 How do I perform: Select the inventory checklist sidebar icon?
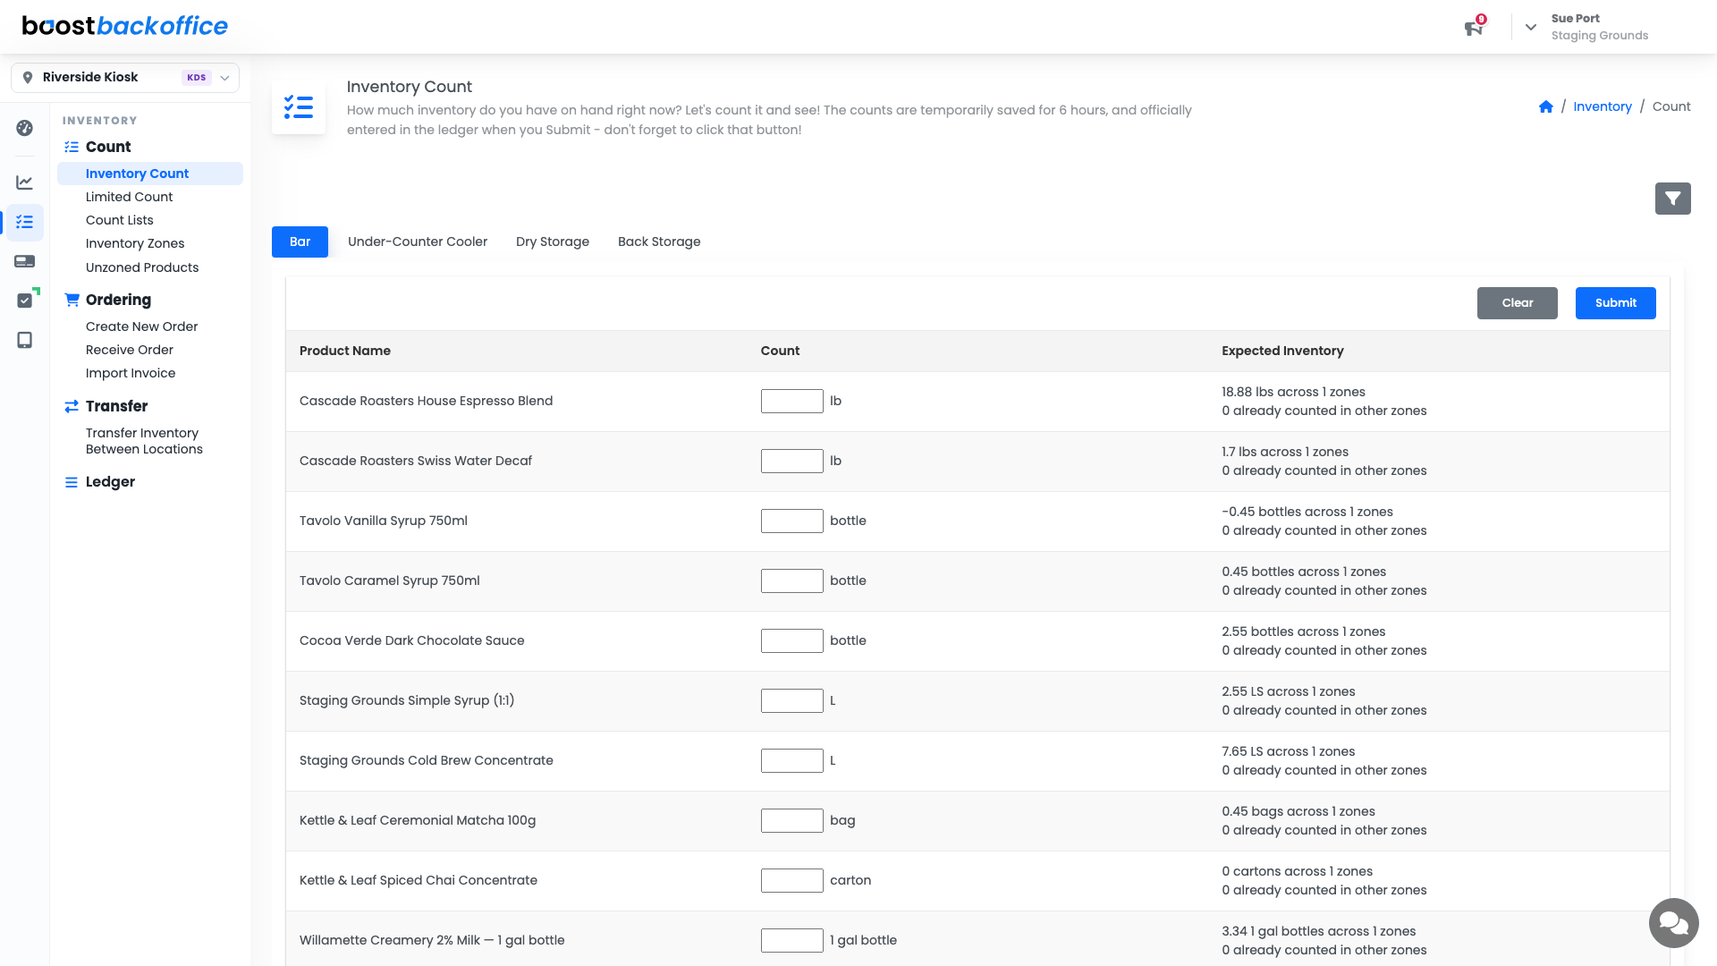[x=25, y=222]
